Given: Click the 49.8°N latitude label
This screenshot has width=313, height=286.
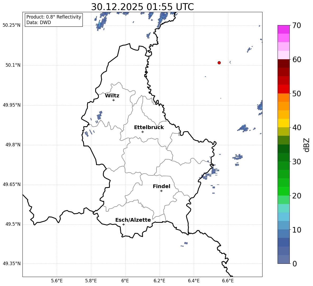Looking at the screenshot, I should click(x=13, y=145).
